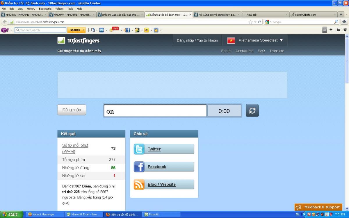Click the Đăng nhập button
349x218 pixels.
tap(72, 110)
